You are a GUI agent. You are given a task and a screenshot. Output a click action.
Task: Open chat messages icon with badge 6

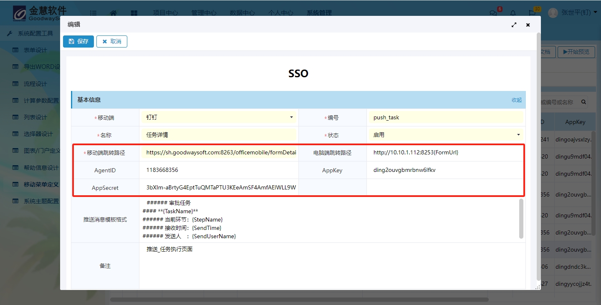494,13
